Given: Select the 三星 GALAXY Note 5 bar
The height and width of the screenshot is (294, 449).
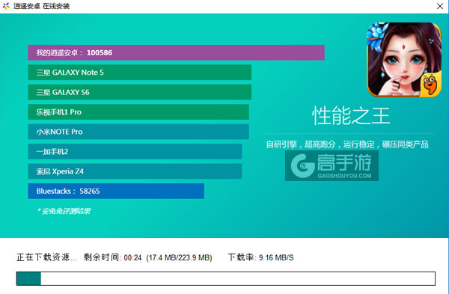Looking at the screenshot, I should coord(139,73).
